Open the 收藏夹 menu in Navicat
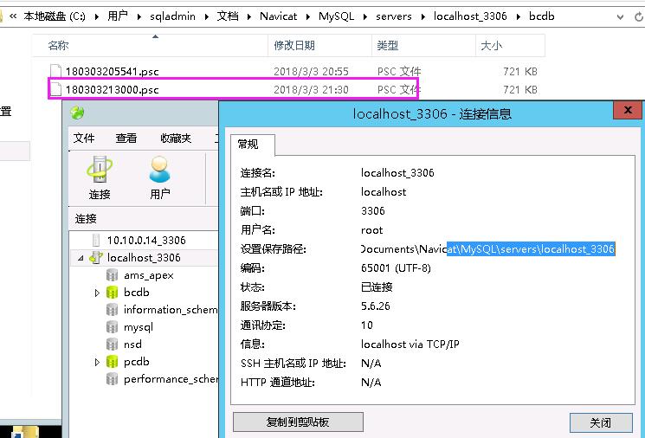645x438 pixels. [176, 138]
